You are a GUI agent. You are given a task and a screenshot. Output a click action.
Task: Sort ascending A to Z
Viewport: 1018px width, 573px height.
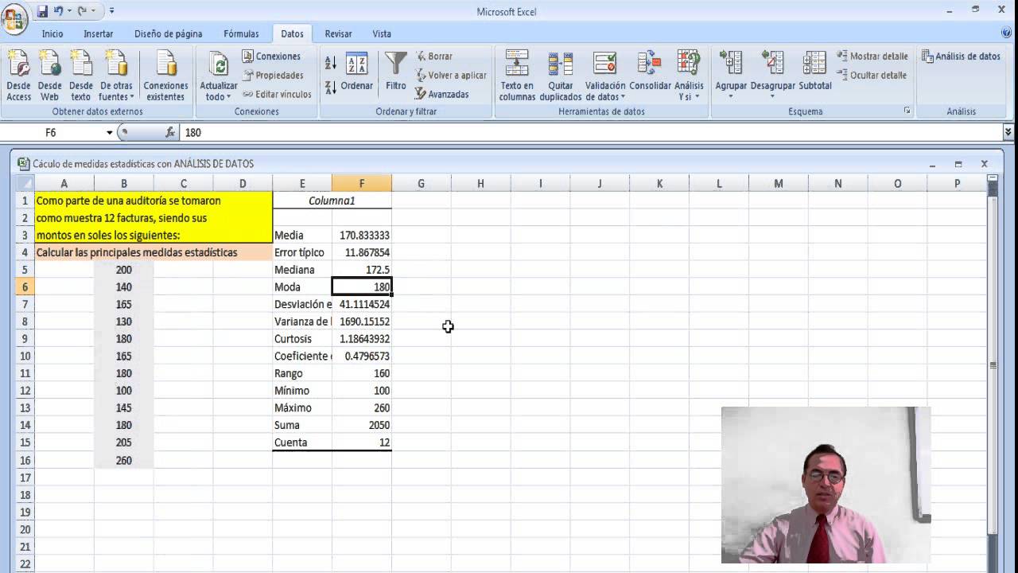331,62
